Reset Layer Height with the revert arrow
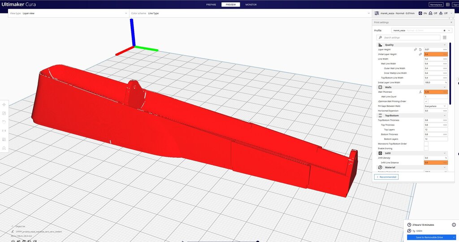 tap(420, 49)
